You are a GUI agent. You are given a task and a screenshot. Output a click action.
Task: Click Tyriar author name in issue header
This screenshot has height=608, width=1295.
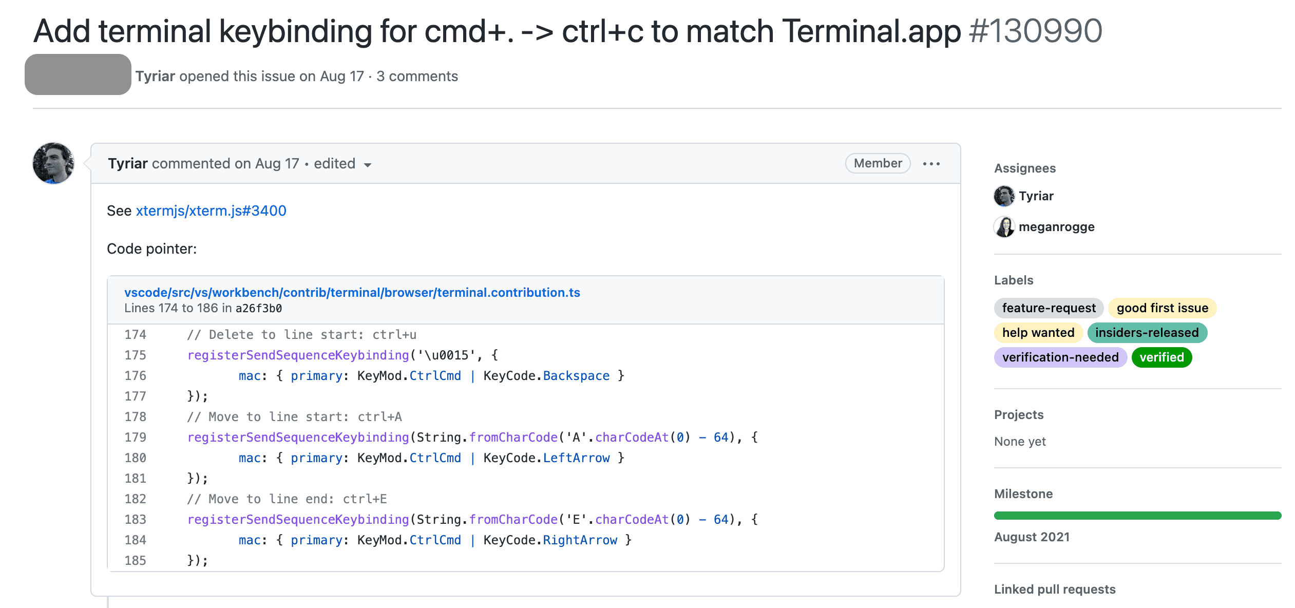(x=155, y=76)
